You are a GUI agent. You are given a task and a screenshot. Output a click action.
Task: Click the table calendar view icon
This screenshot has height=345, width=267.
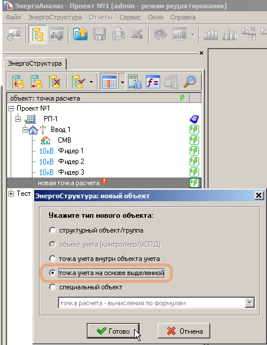coord(109,82)
